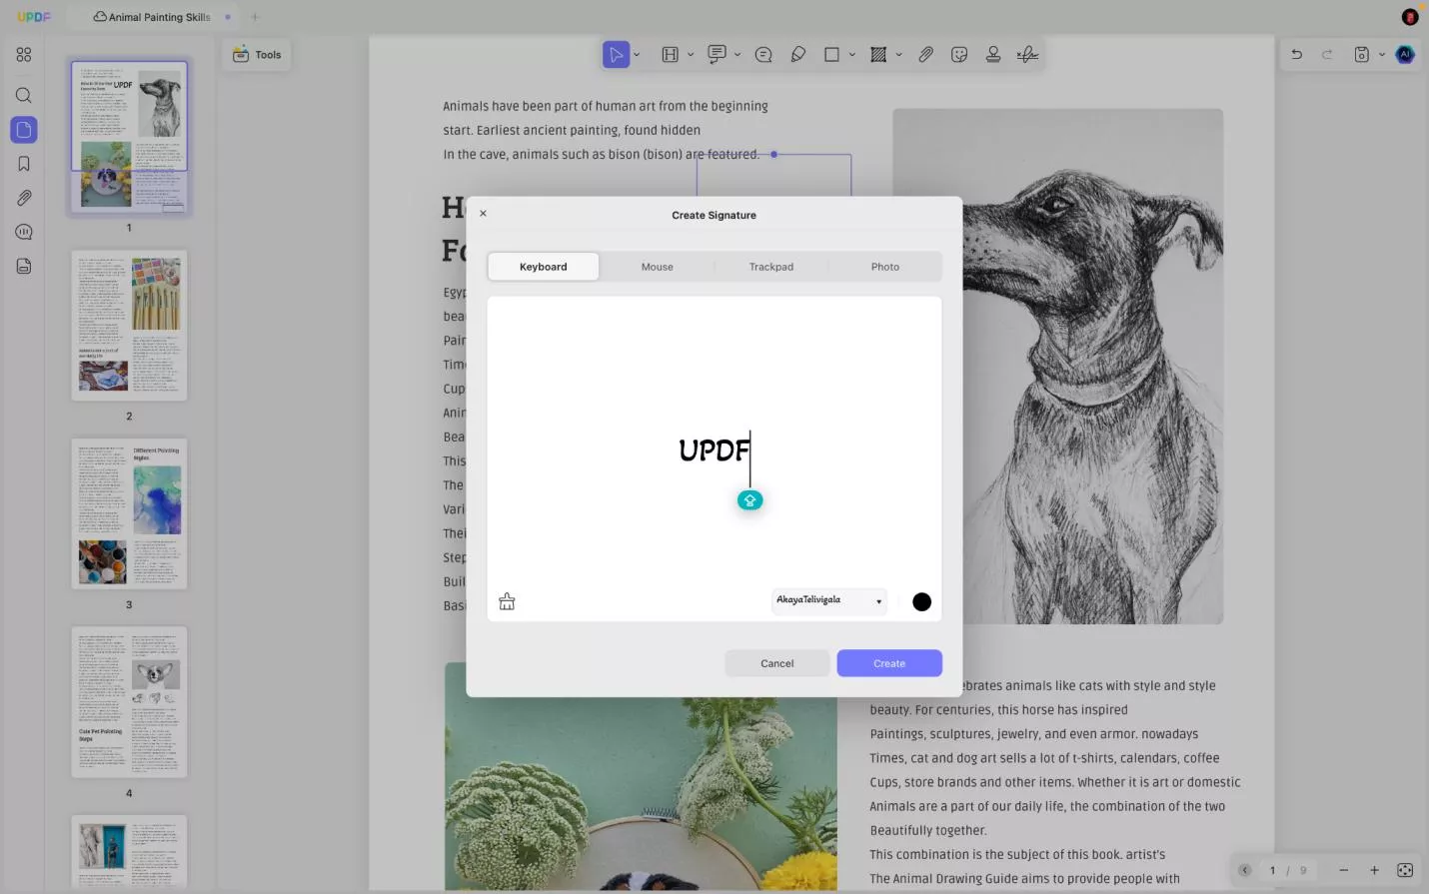Open the UPDF AI assistant

pos(1405,55)
